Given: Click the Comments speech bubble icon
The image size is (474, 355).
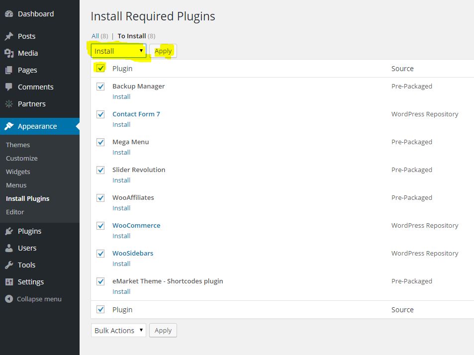Looking at the screenshot, I should (9, 87).
